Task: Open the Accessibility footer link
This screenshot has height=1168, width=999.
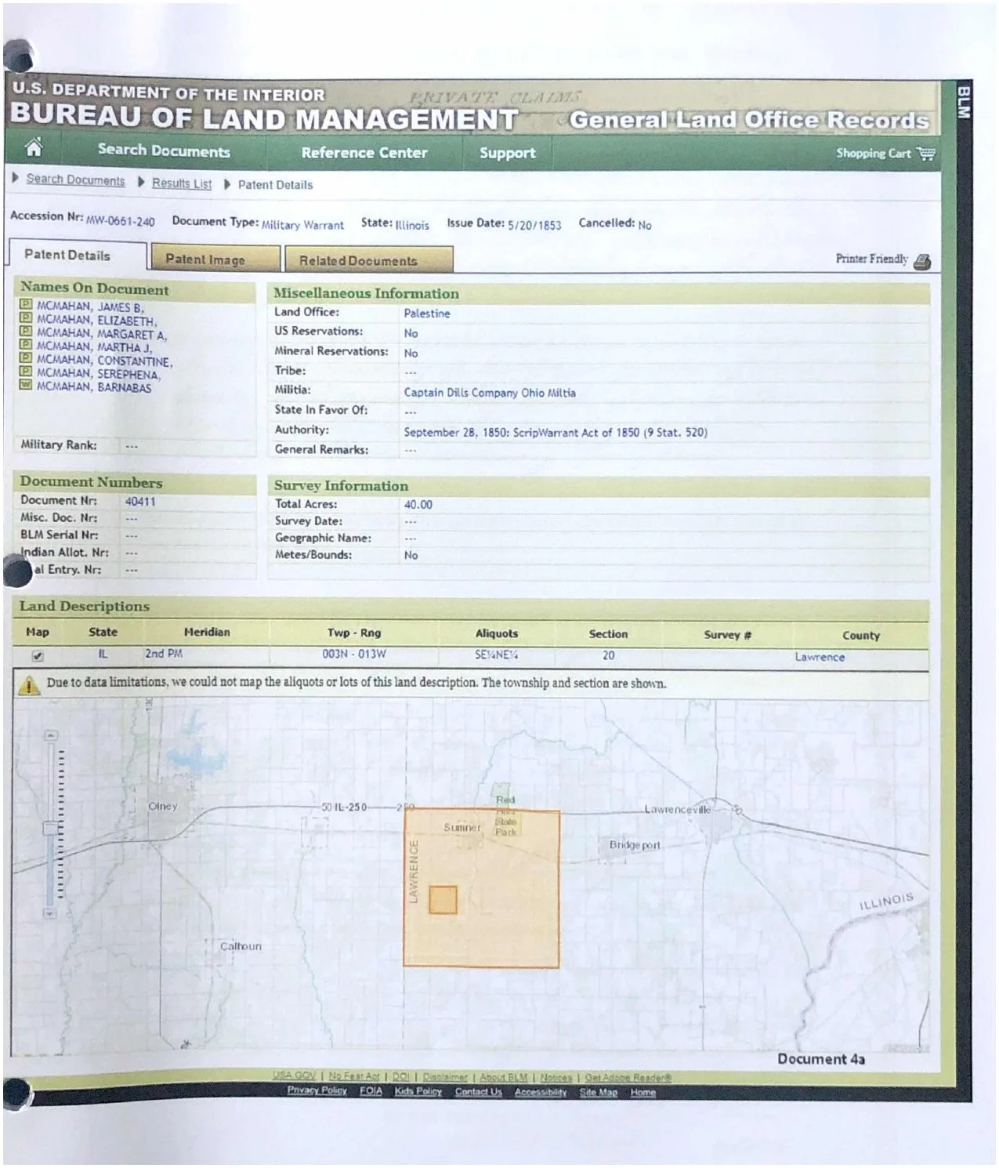Action: 541,1093
